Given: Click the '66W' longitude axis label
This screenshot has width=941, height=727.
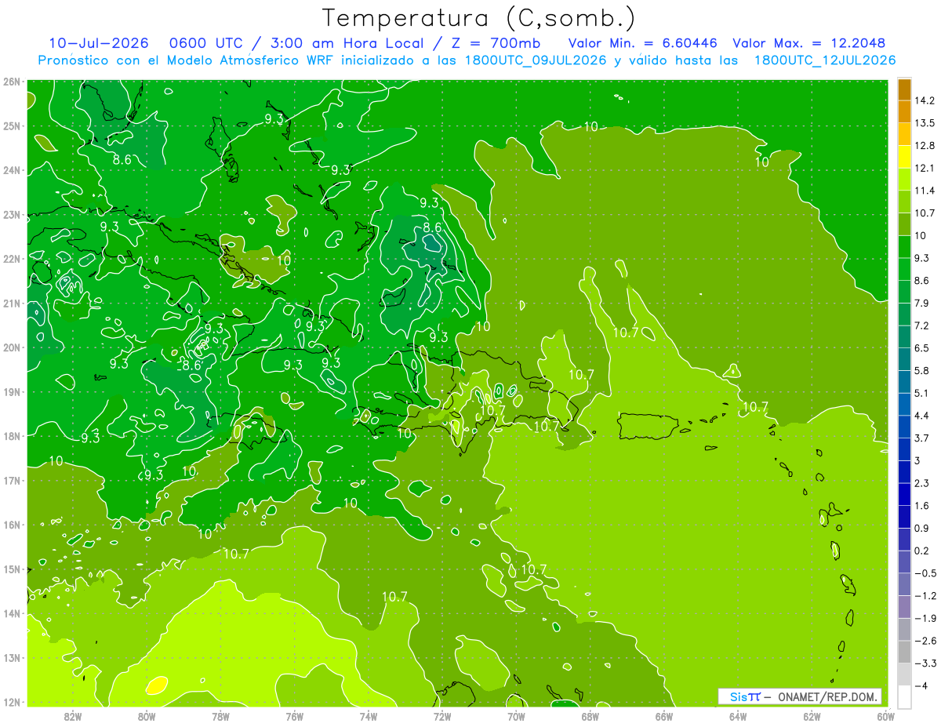Looking at the screenshot, I should pos(663,716).
